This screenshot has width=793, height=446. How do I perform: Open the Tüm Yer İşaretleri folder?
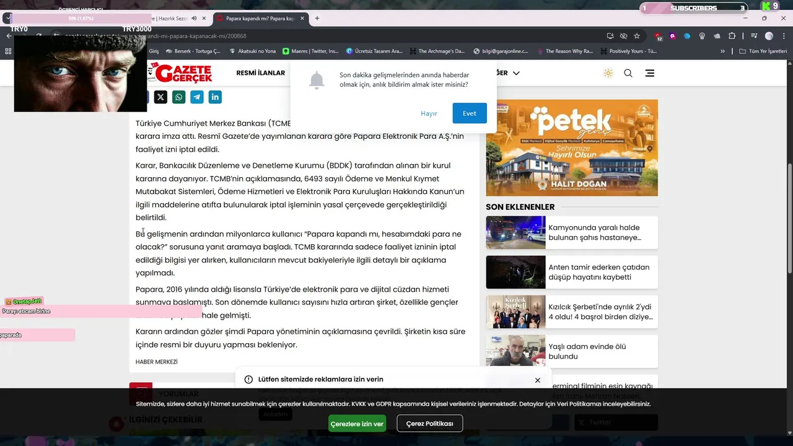tap(763, 51)
